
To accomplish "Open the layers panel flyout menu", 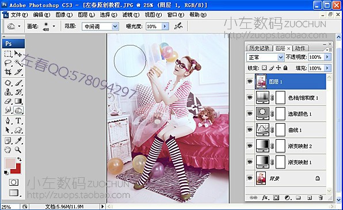I will [x=329, y=50].
